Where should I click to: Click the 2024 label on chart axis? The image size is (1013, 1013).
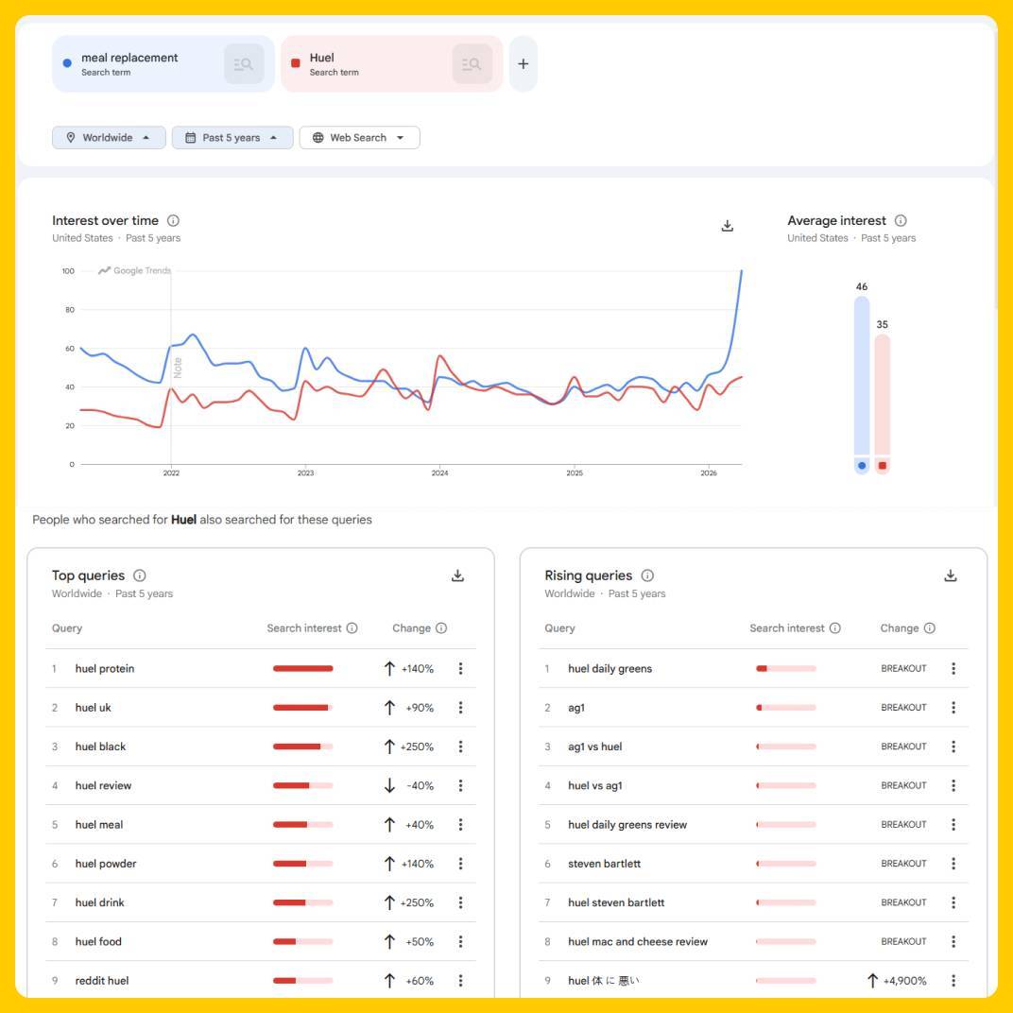(440, 472)
